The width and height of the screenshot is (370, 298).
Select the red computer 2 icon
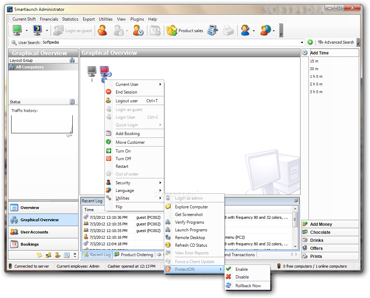tap(105, 72)
